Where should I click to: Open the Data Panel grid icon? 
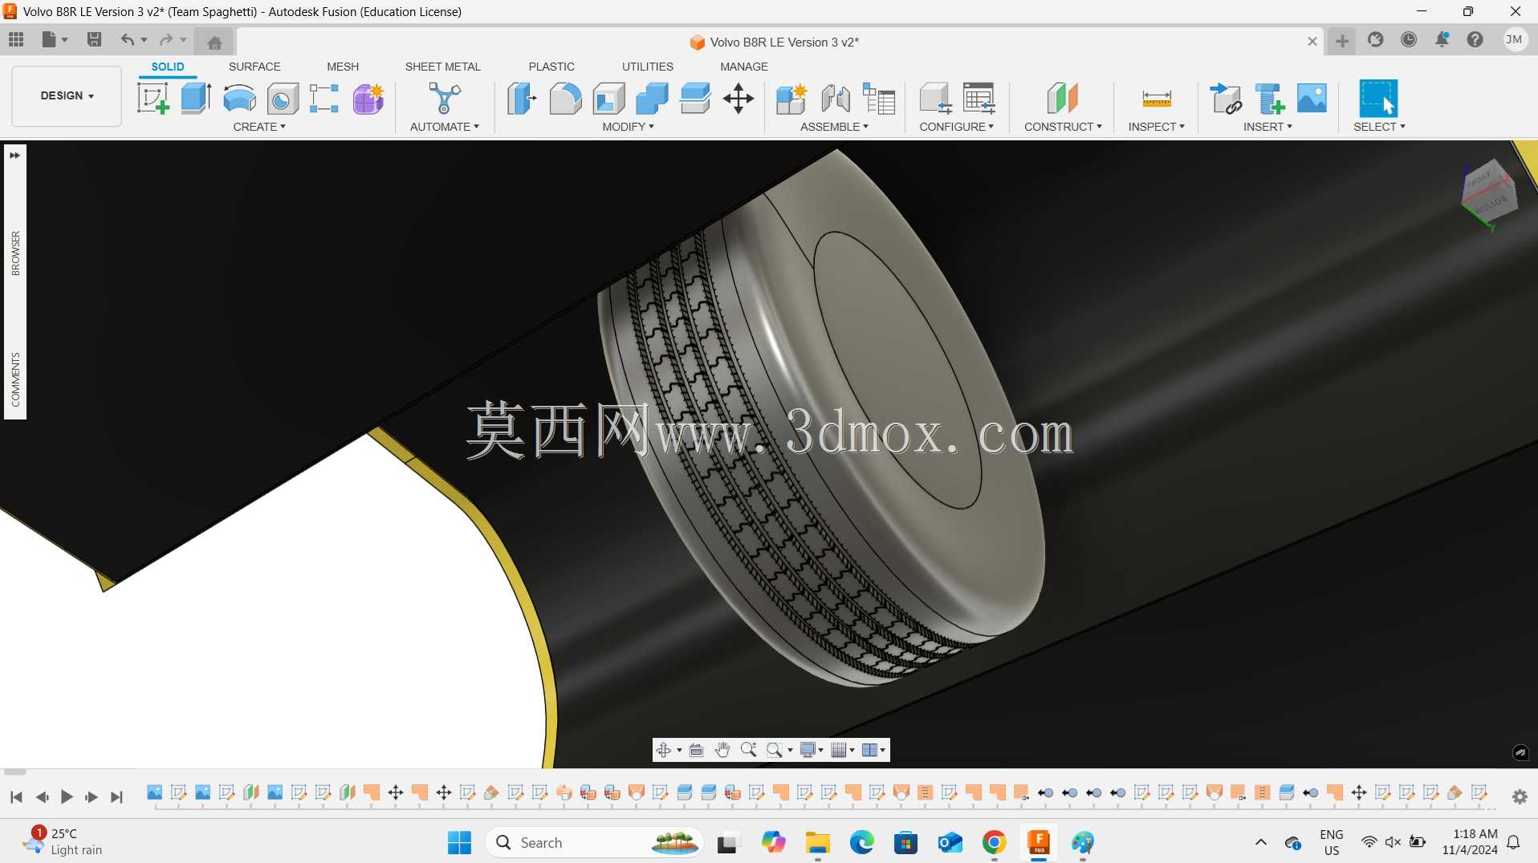(x=16, y=39)
